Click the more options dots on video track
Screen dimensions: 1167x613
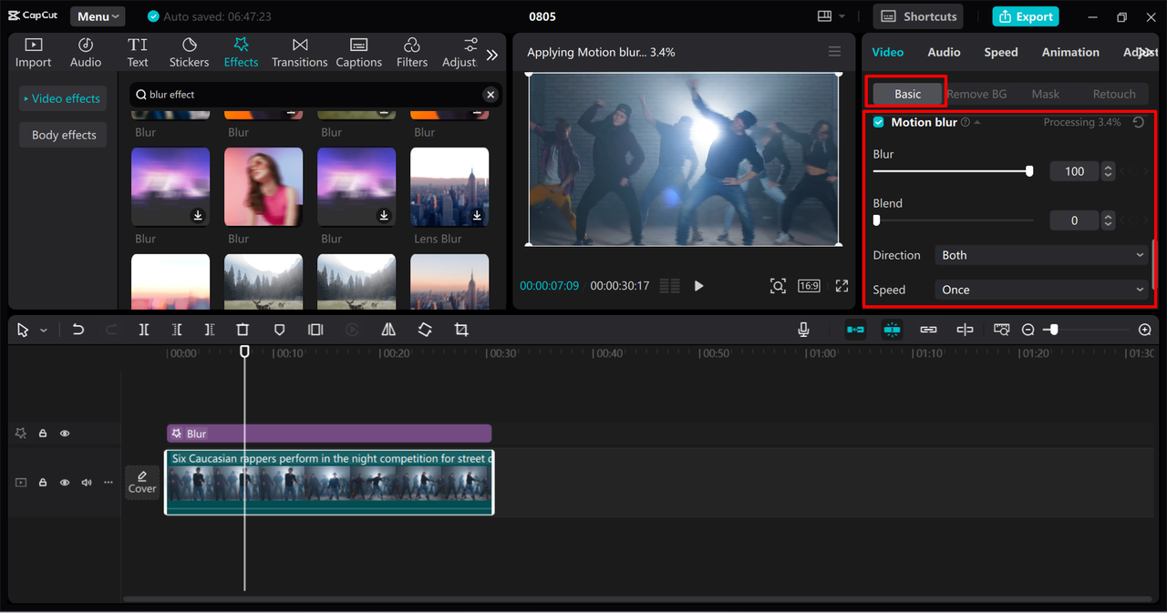point(108,483)
